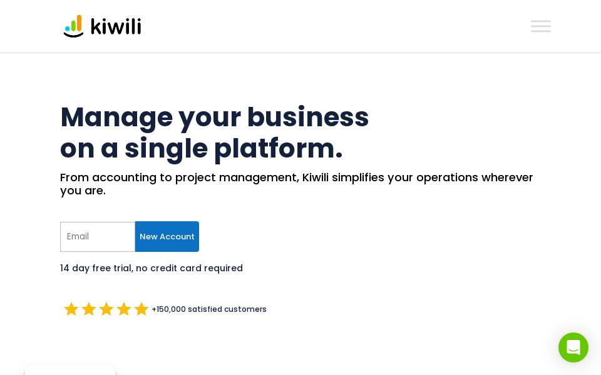Screen dimensions: 601x375
Task: Click the word 'Kiwili' in the subheading
Action: 316,177
